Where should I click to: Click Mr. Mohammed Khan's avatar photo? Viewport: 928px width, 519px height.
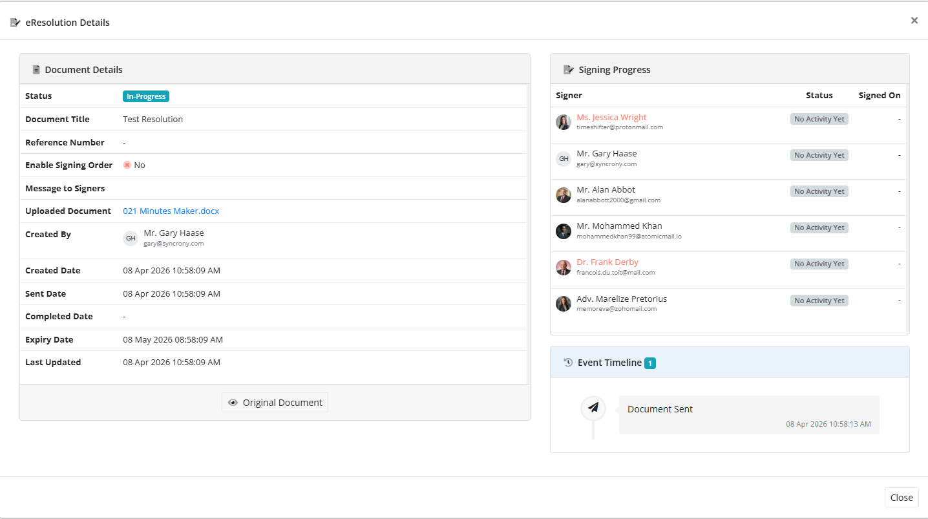coord(563,231)
